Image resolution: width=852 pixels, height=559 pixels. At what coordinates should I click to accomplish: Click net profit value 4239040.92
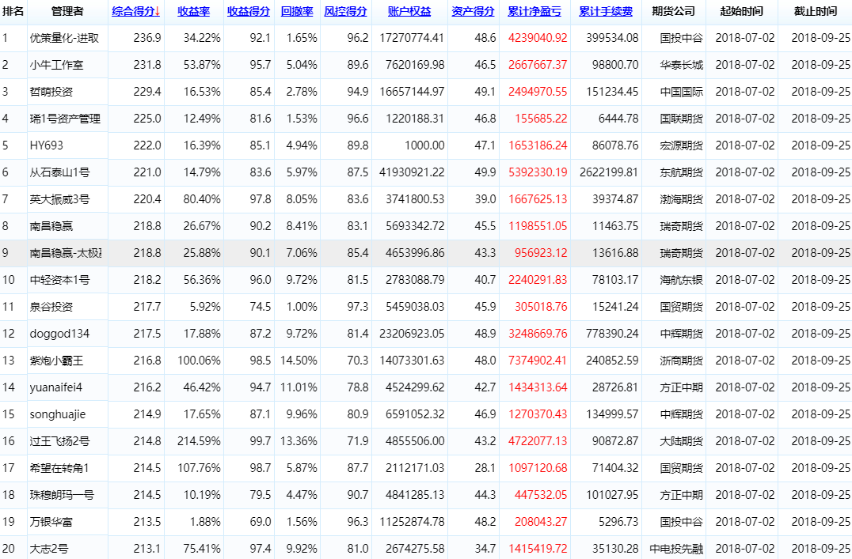point(538,38)
